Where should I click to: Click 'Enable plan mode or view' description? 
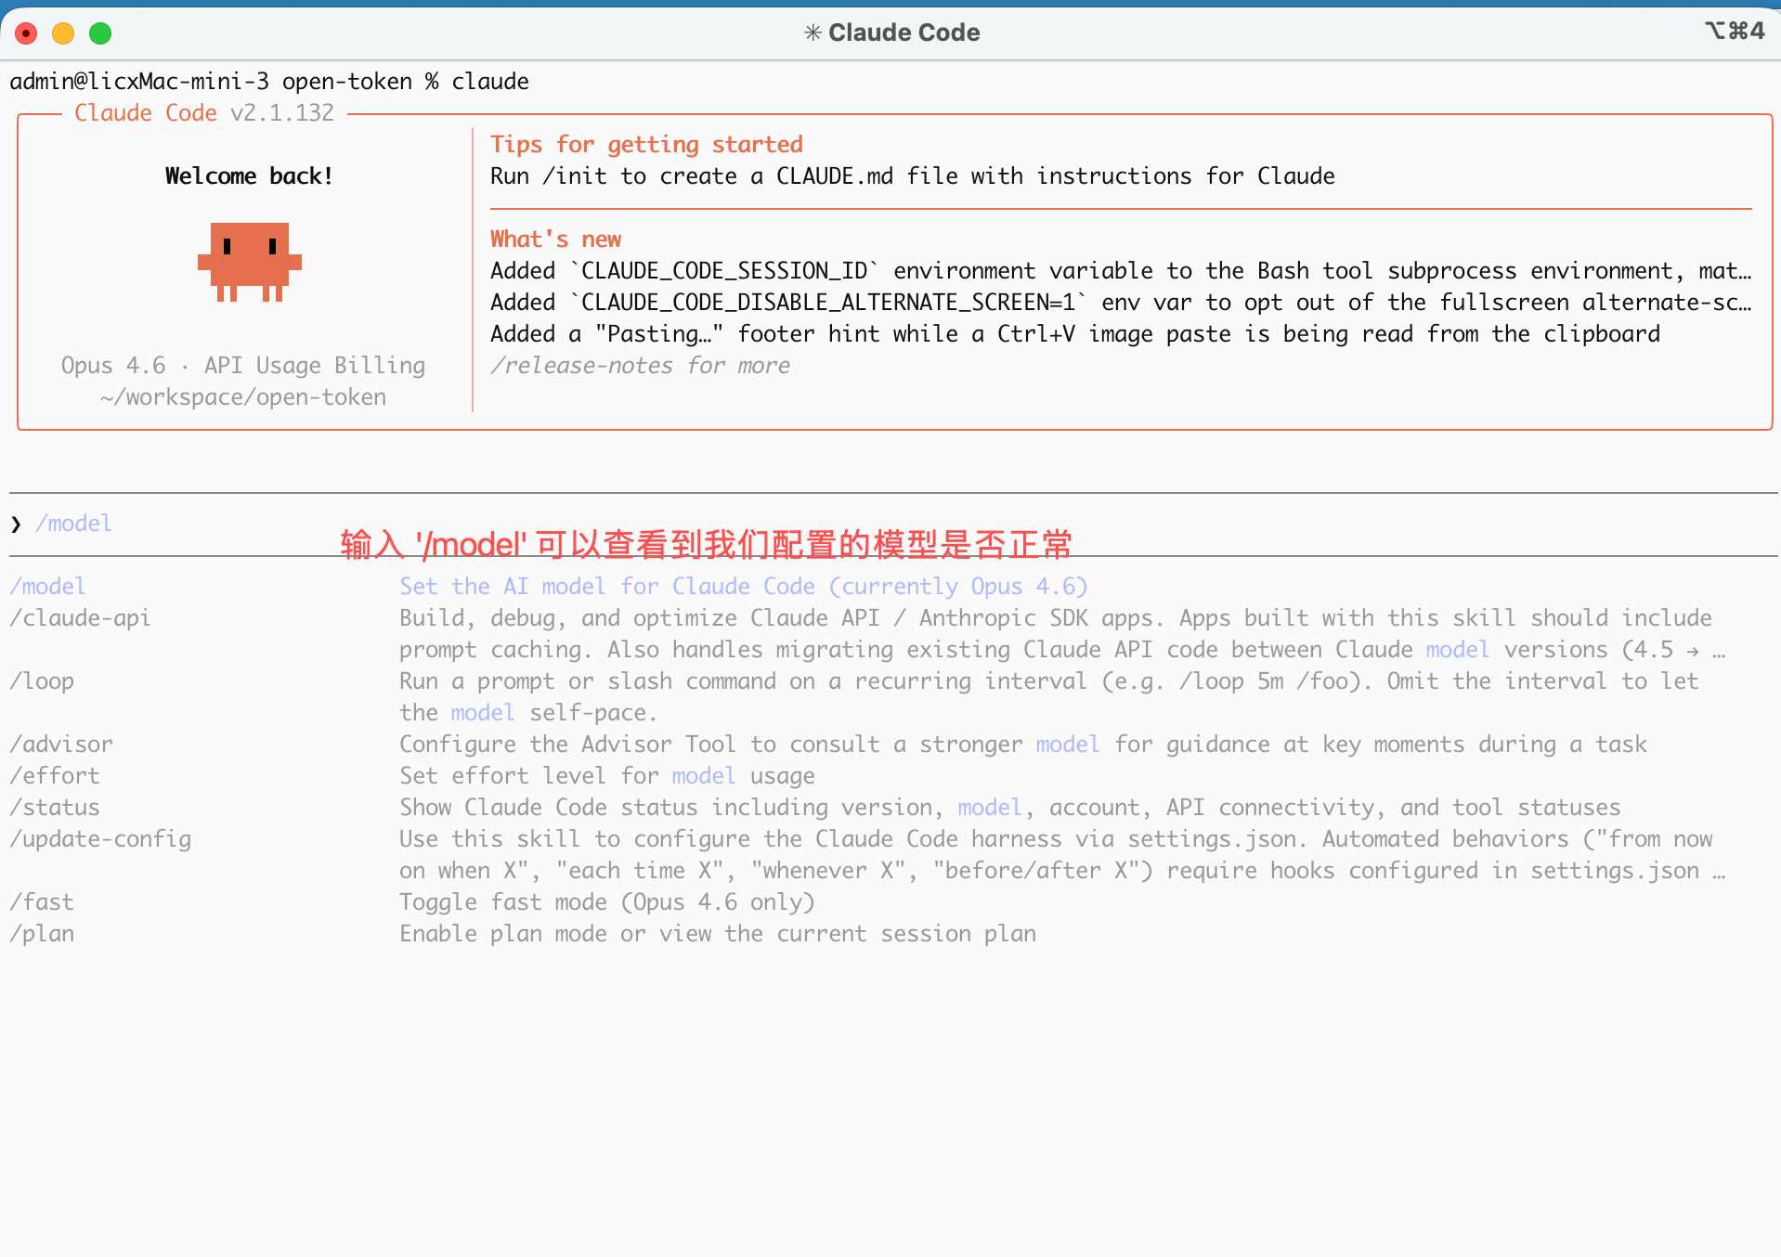(718, 934)
